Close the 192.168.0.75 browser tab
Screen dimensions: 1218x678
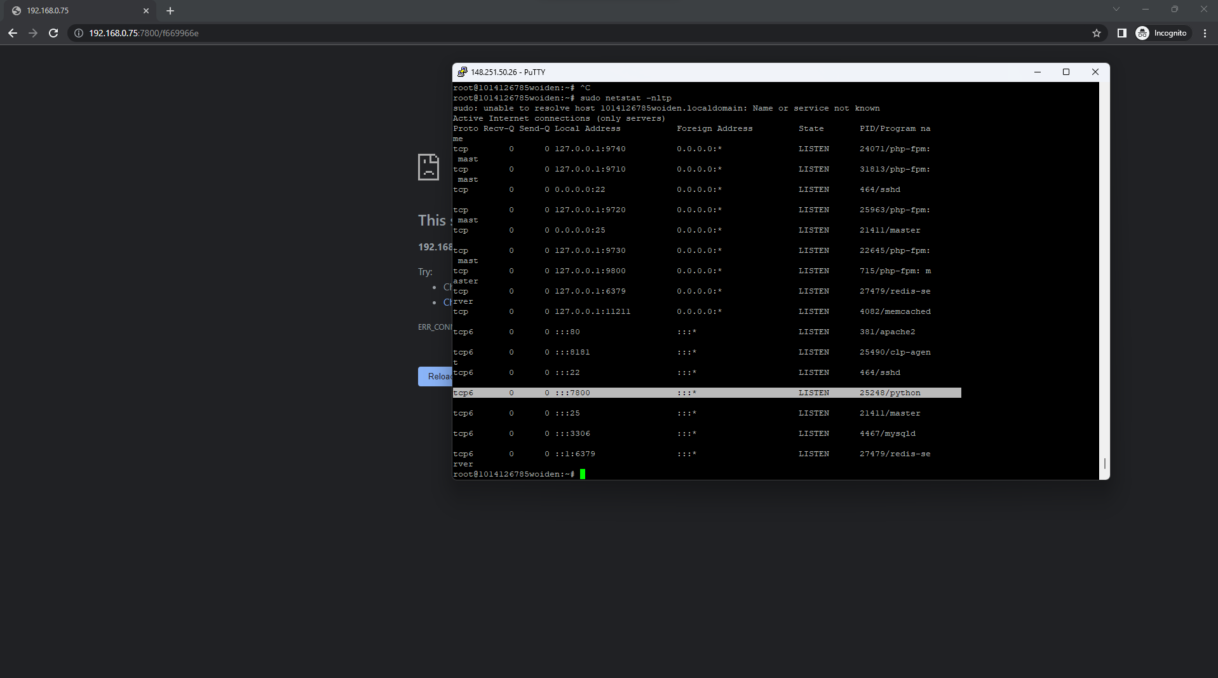pos(146,11)
